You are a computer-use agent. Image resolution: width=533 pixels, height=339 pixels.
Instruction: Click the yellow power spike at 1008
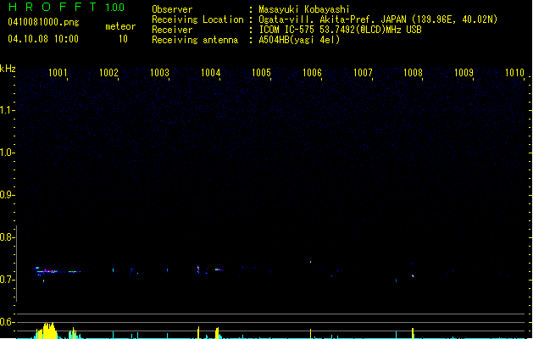point(413,333)
